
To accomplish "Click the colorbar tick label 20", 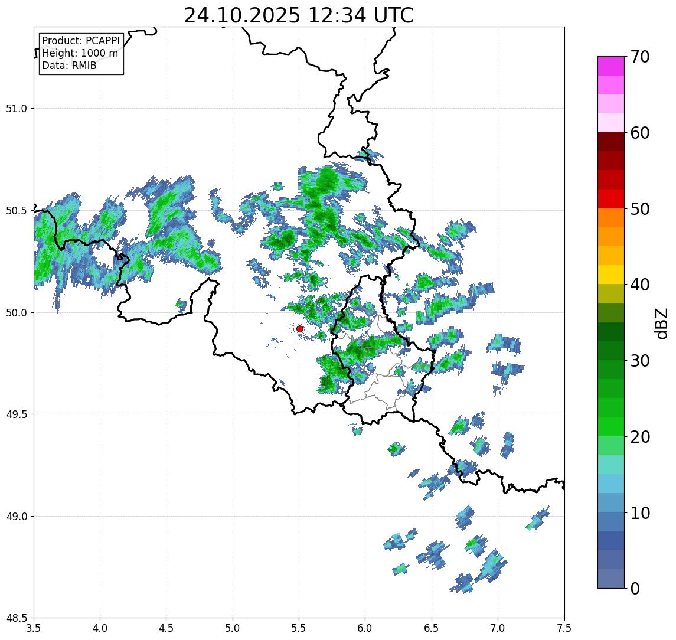I will (640, 437).
